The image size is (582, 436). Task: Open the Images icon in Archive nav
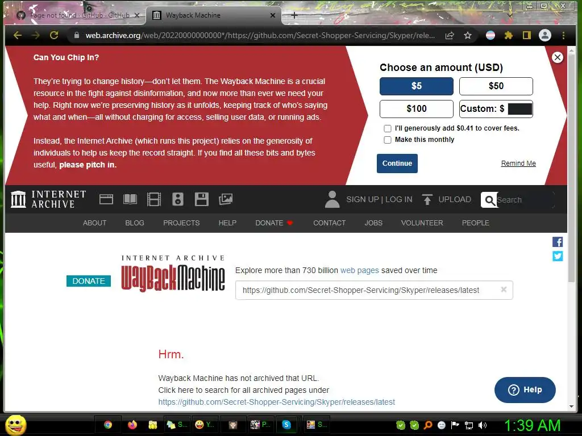coord(225,199)
